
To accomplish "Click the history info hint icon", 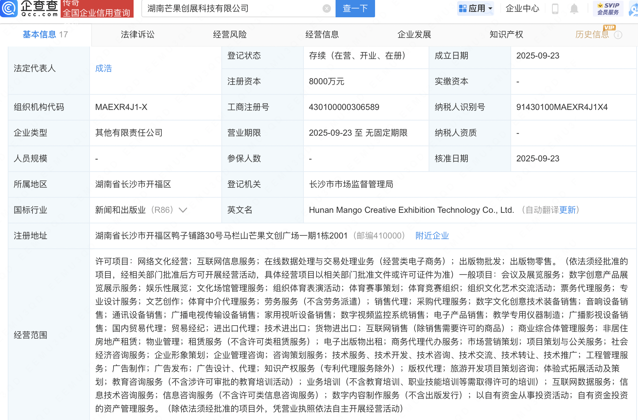I will click(x=618, y=35).
